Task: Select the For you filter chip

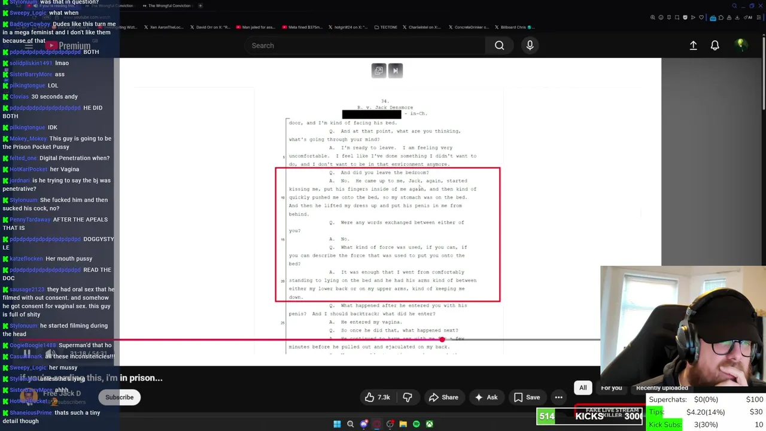Action: (x=611, y=388)
